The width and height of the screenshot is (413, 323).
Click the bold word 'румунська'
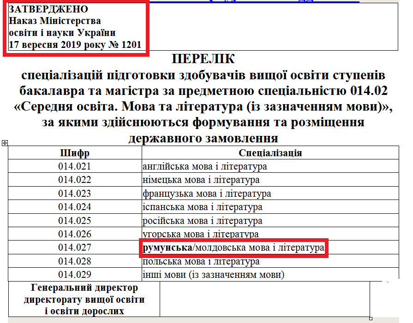click(x=167, y=248)
